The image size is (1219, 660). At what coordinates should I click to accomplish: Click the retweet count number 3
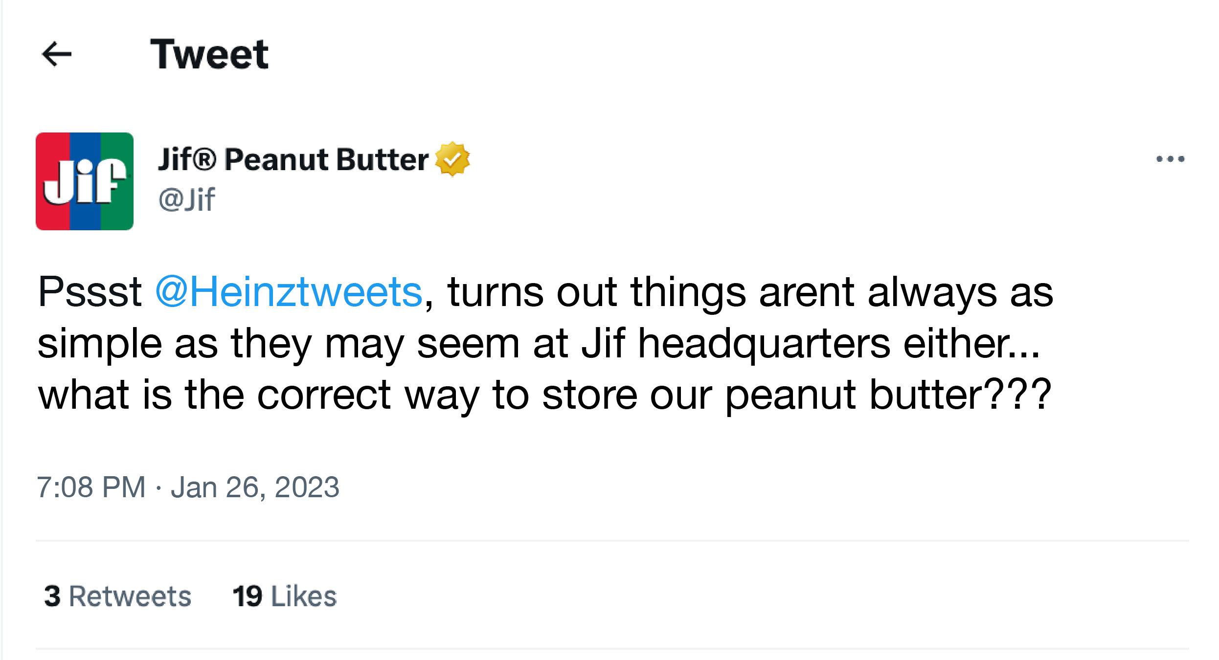[52, 596]
